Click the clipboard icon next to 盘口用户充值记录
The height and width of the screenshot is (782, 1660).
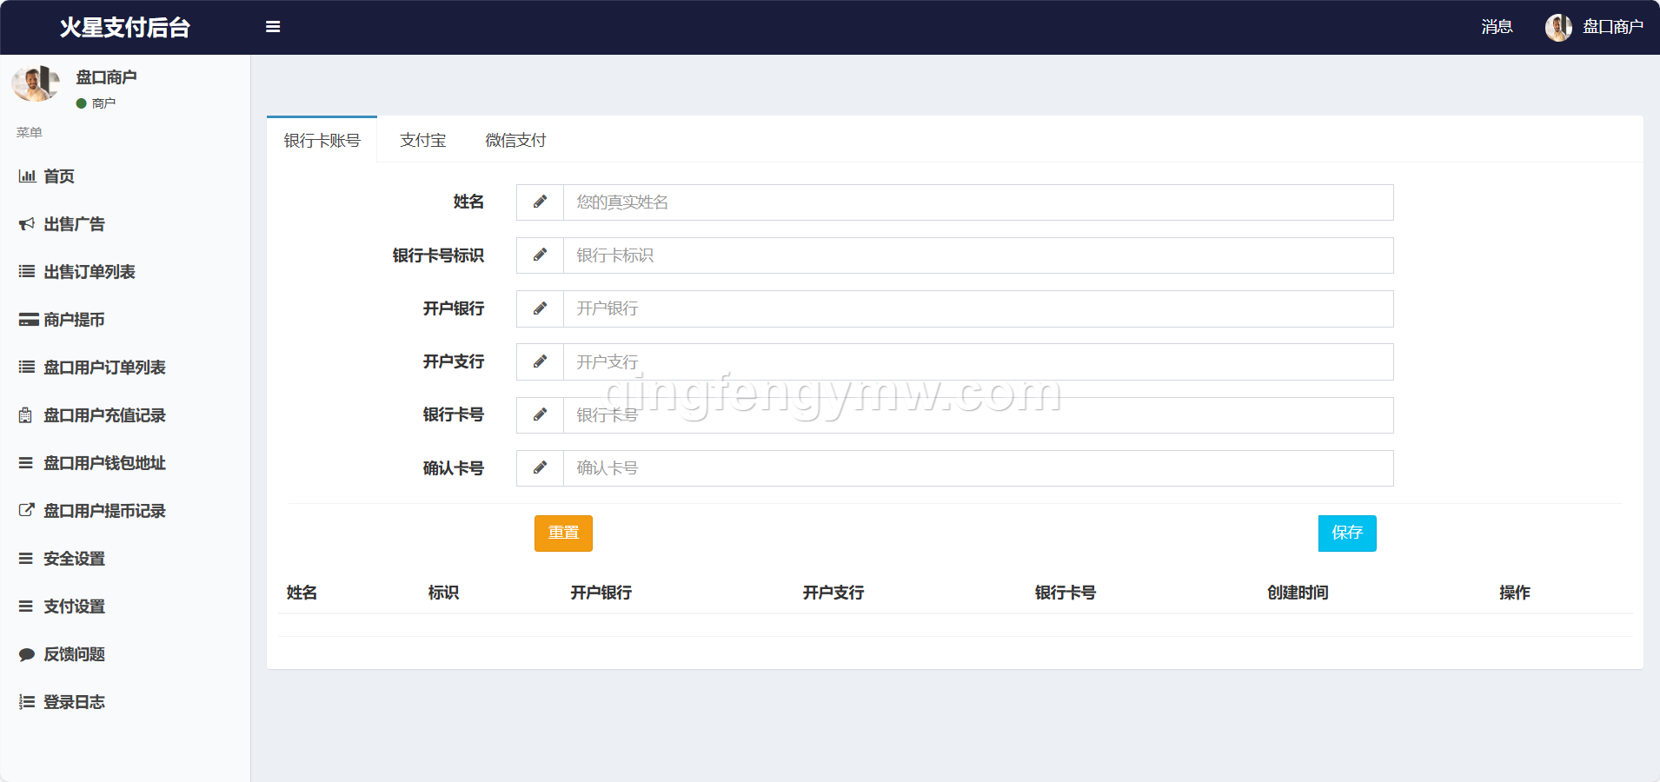[26, 415]
